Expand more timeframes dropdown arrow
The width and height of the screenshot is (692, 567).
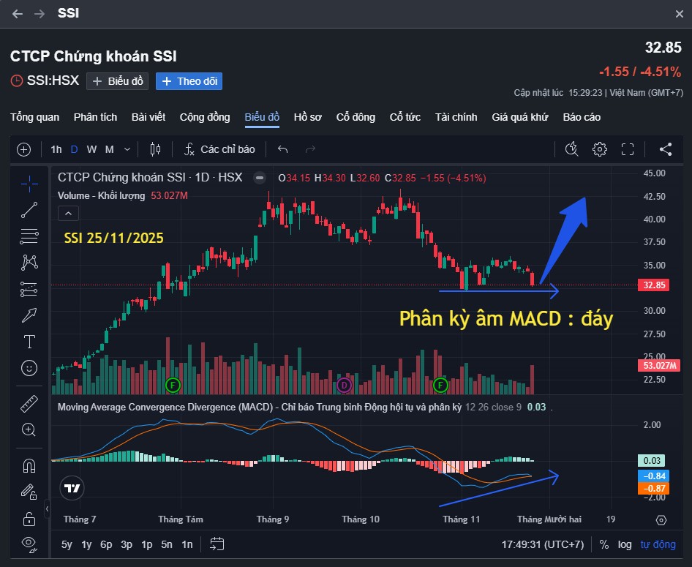[x=127, y=149]
